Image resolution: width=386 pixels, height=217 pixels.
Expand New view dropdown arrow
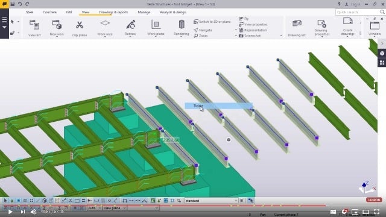pyautogui.click(x=57, y=37)
